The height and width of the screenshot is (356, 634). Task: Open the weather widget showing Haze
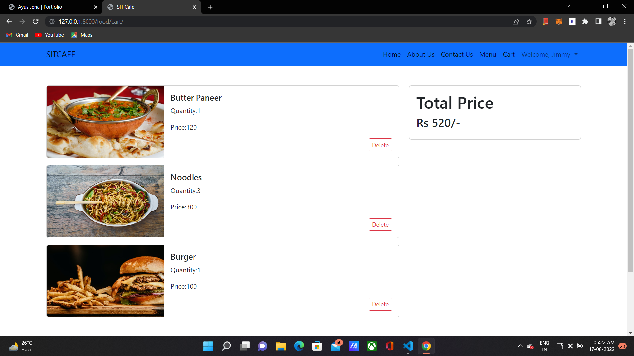20,346
